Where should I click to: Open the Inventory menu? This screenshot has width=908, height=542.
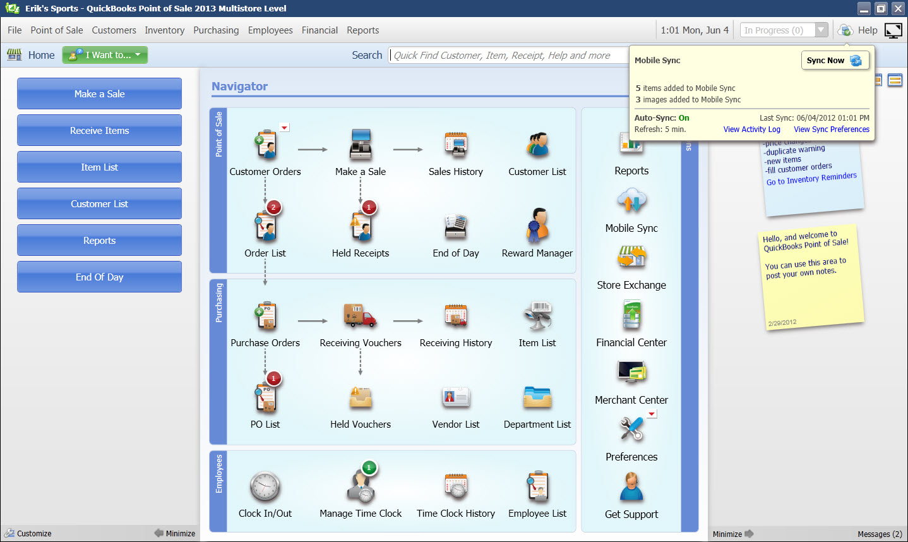pos(164,30)
